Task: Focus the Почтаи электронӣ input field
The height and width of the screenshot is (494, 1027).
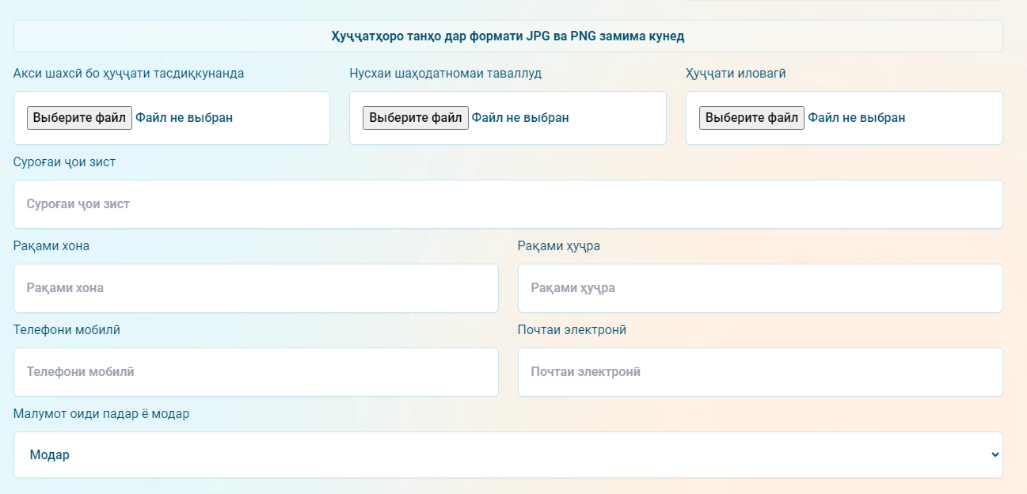Action: [759, 372]
